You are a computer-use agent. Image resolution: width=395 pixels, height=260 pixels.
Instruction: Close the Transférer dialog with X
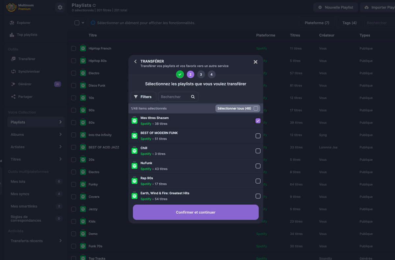click(x=255, y=62)
